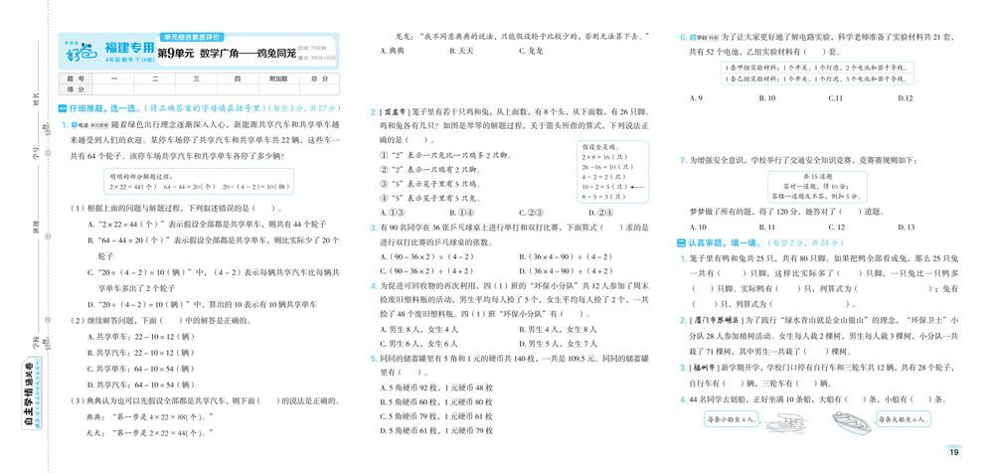Click the speech bubble 每条大船坐6人

tap(905, 419)
